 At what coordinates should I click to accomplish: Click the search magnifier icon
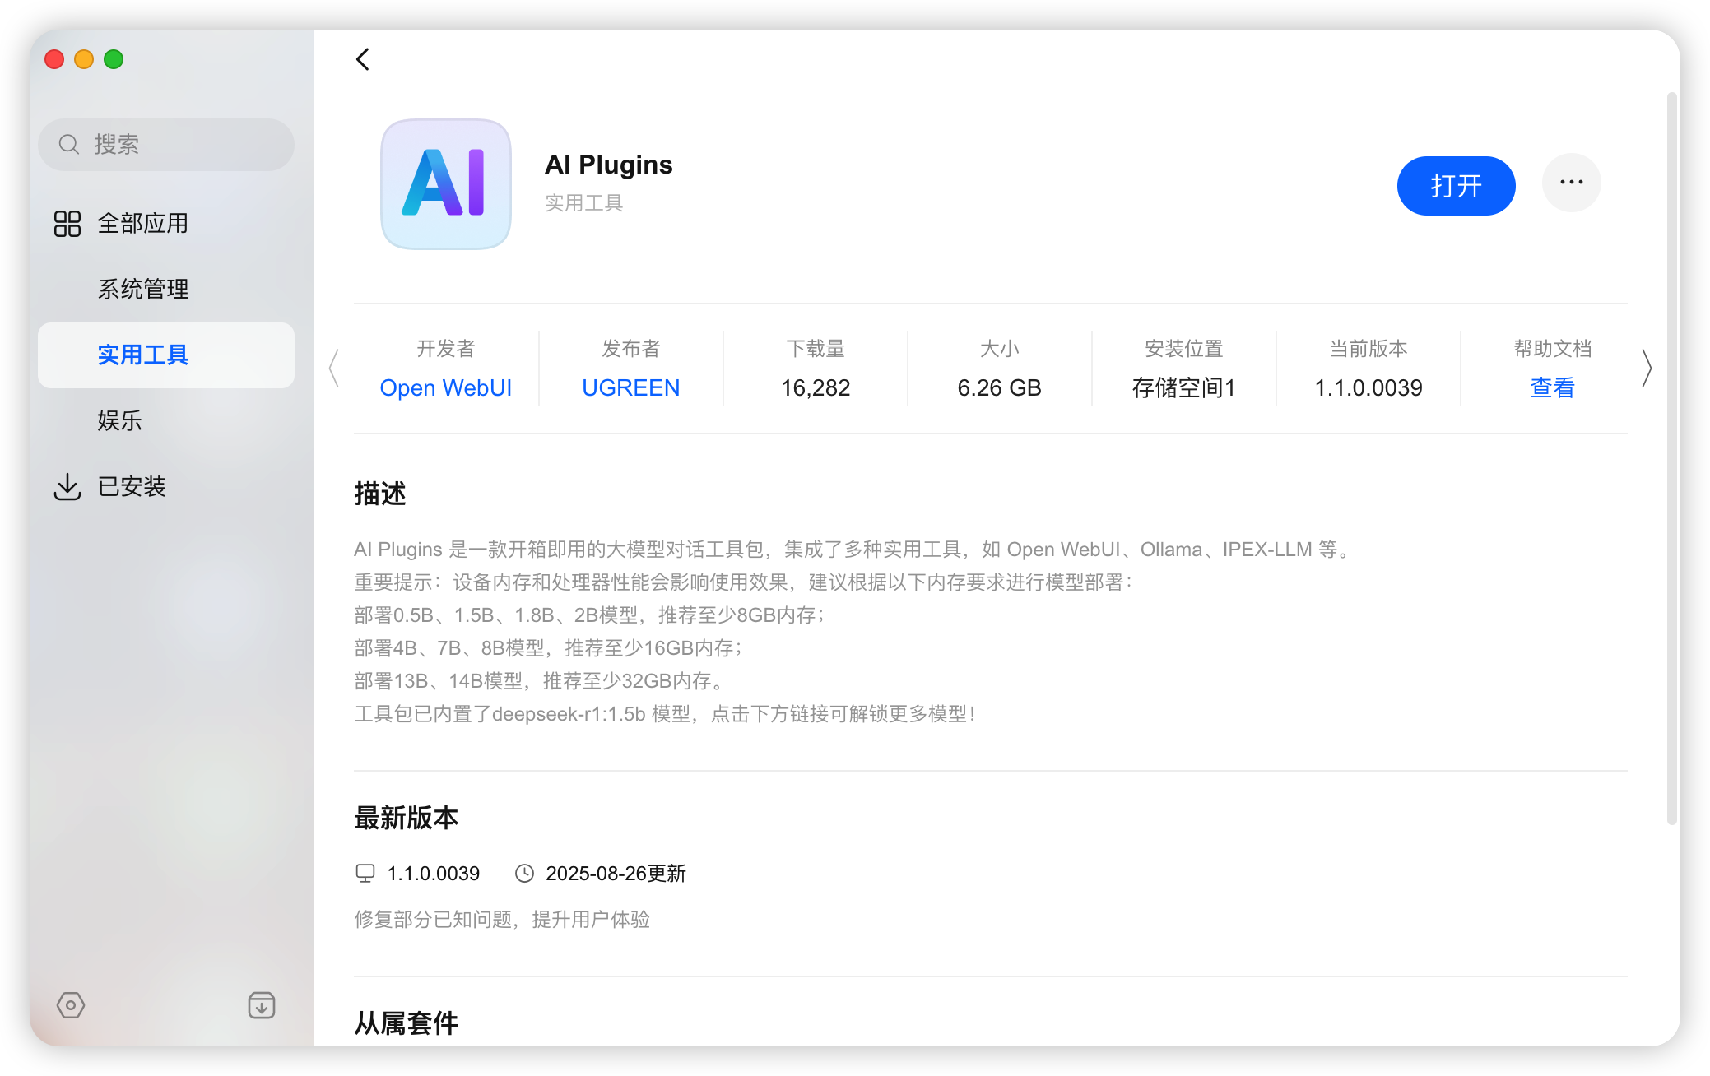click(69, 145)
